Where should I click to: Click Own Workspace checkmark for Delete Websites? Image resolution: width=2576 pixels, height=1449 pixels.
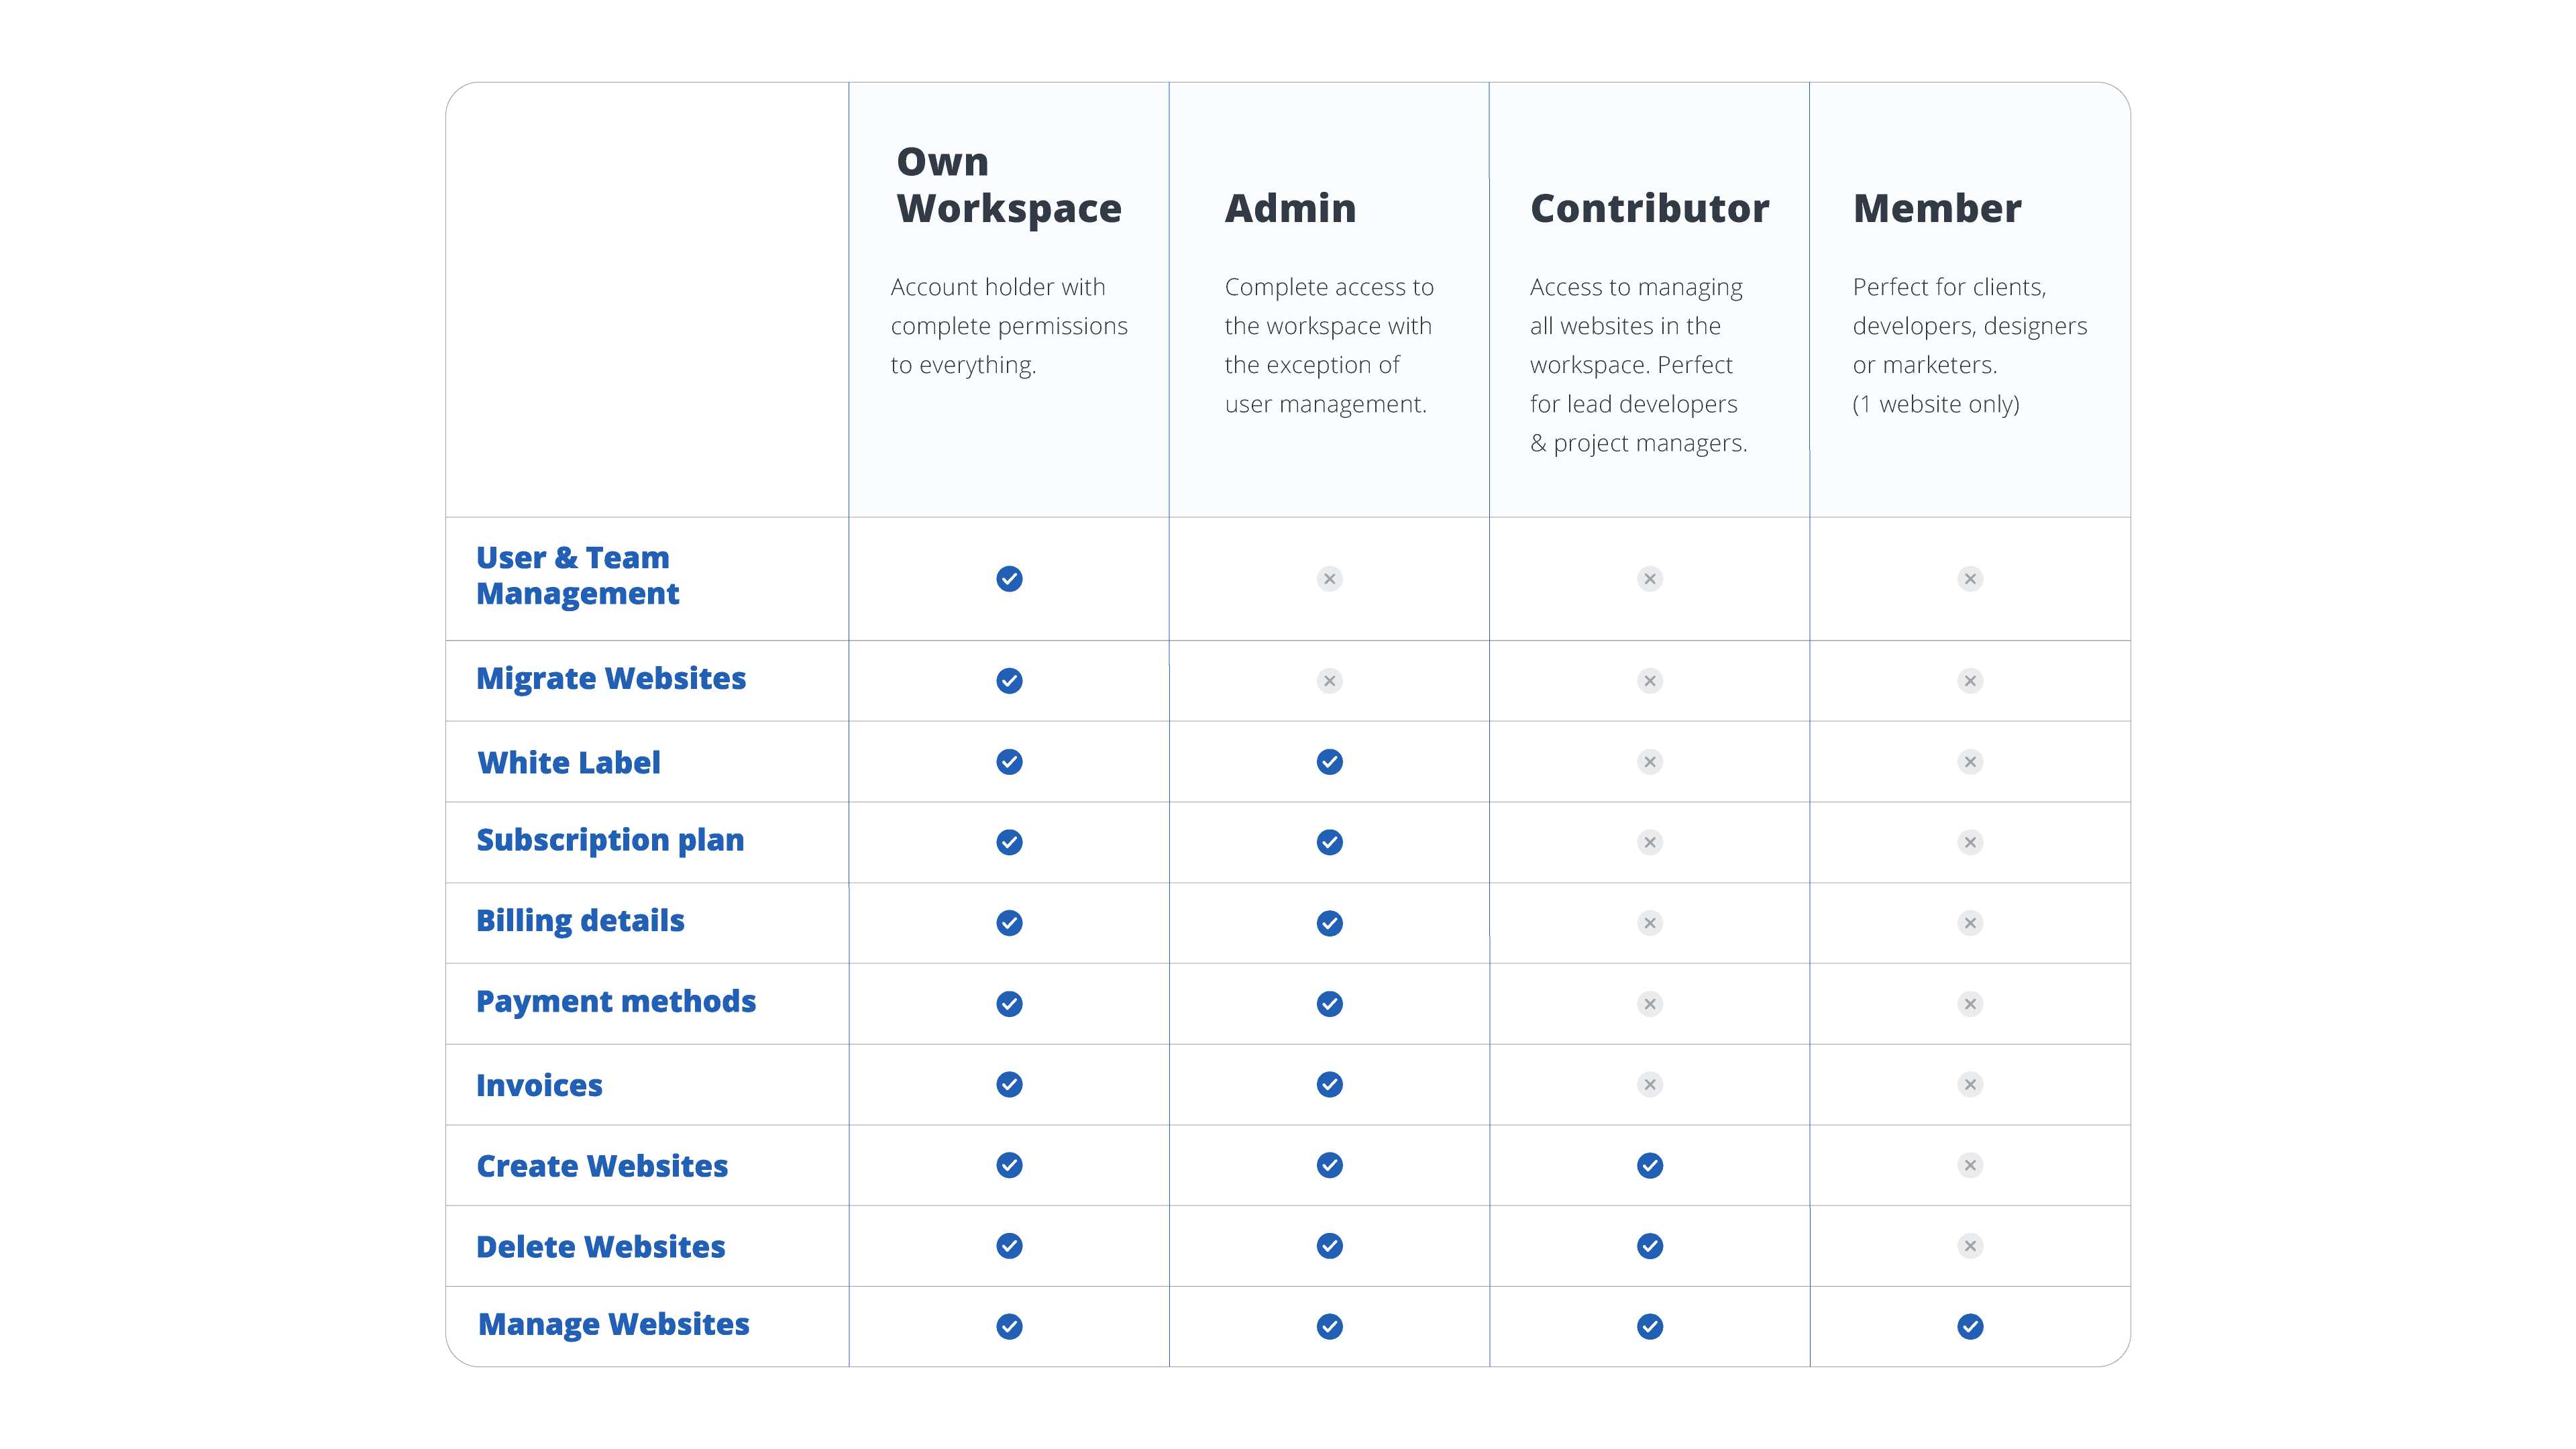click(1009, 1246)
